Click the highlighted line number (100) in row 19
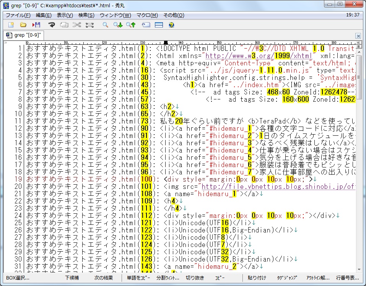The image size is (366, 286). tap(146, 179)
